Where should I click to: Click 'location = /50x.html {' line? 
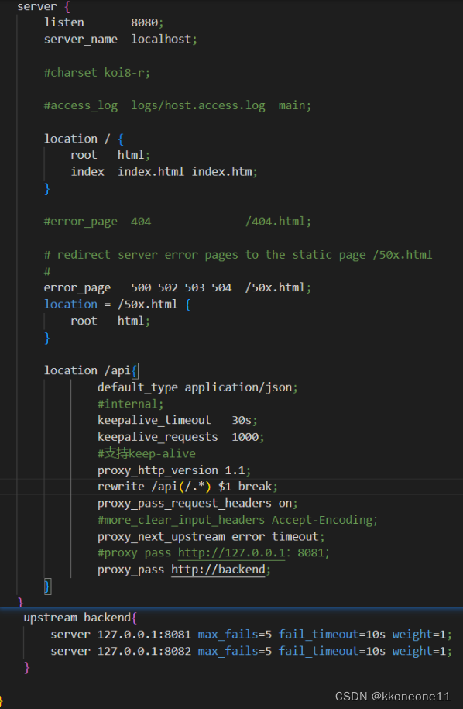click(x=117, y=305)
